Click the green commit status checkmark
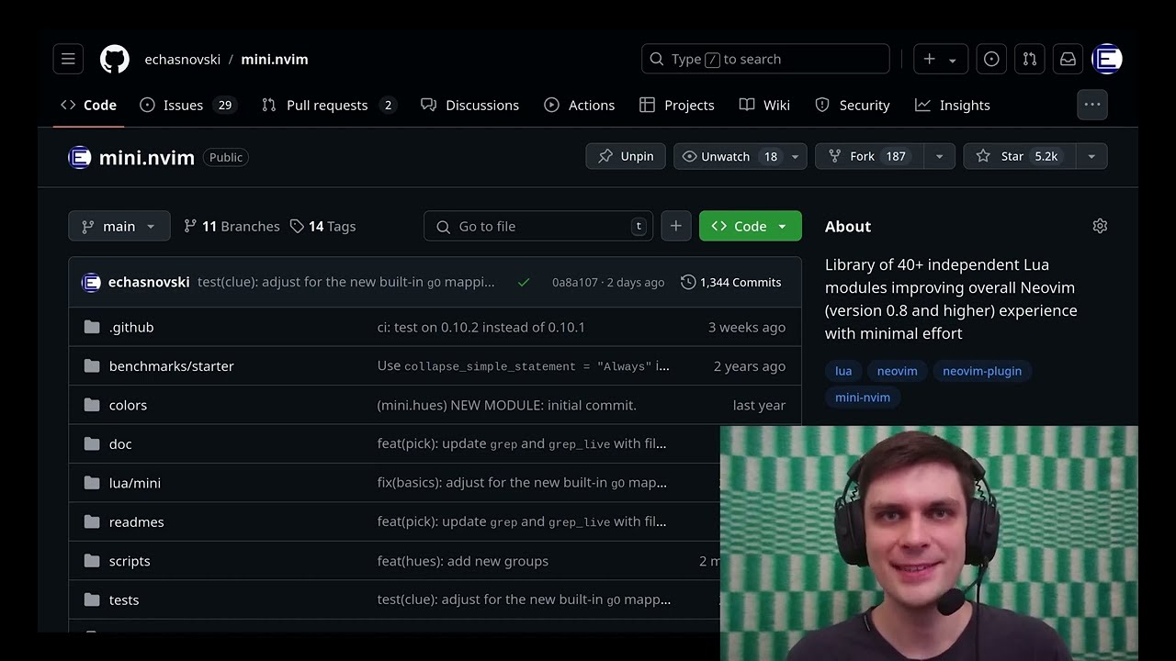 tap(524, 283)
